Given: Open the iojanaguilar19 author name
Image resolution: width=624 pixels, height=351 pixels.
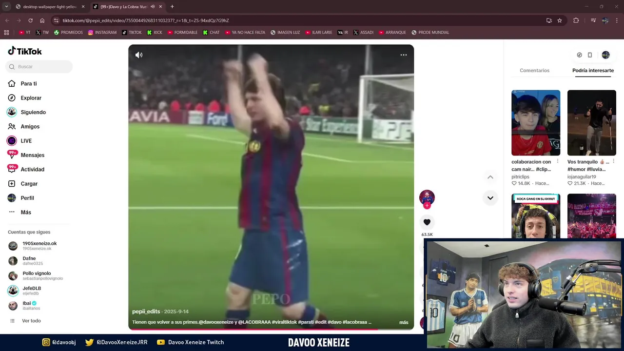Looking at the screenshot, I should pyautogui.click(x=582, y=177).
